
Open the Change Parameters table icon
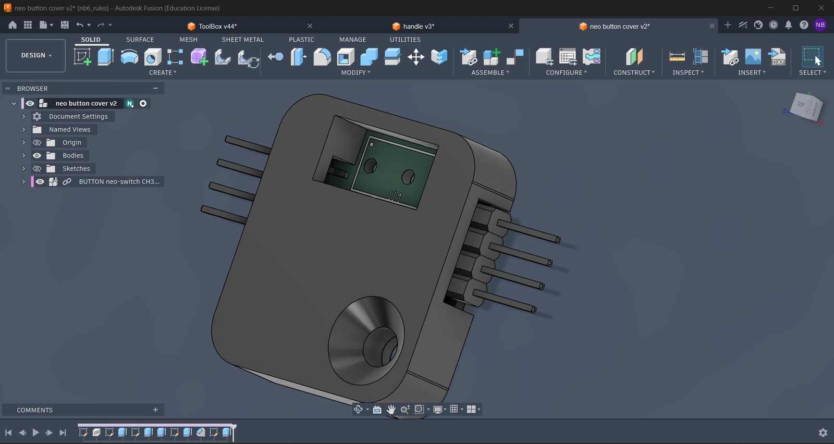point(568,57)
